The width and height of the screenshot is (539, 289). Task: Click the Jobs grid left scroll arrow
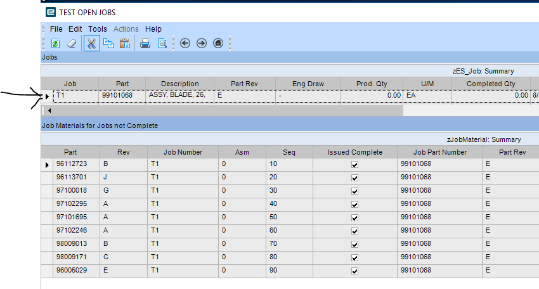[x=49, y=111]
